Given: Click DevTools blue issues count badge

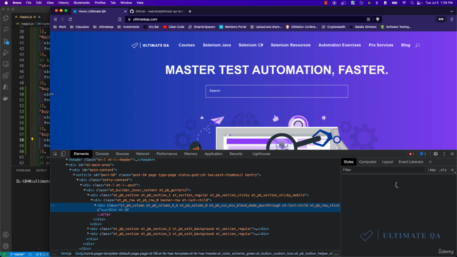Looking at the screenshot, I should pos(423,154).
